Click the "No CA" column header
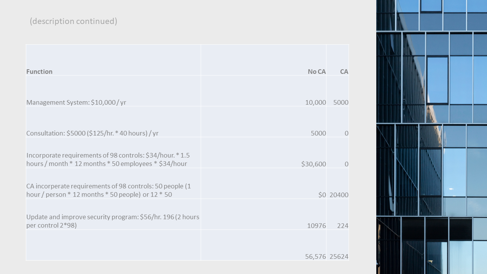 317,72
